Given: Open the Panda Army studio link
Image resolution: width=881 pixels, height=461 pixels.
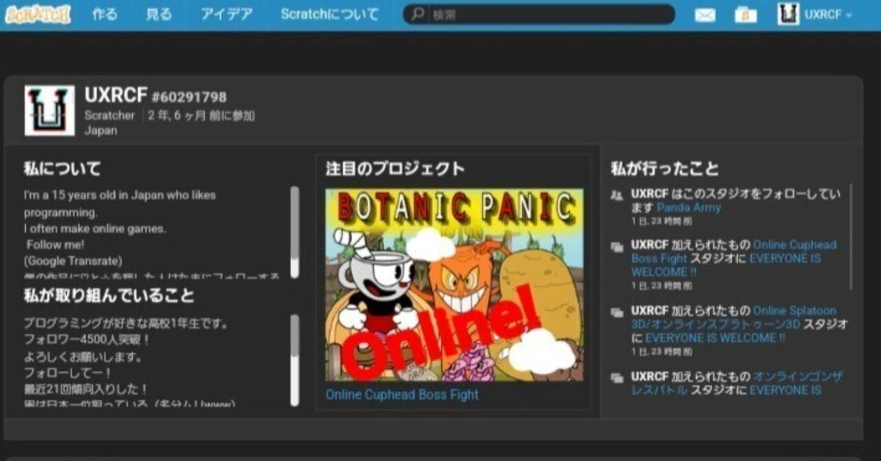Looking at the screenshot, I should point(689,207).
